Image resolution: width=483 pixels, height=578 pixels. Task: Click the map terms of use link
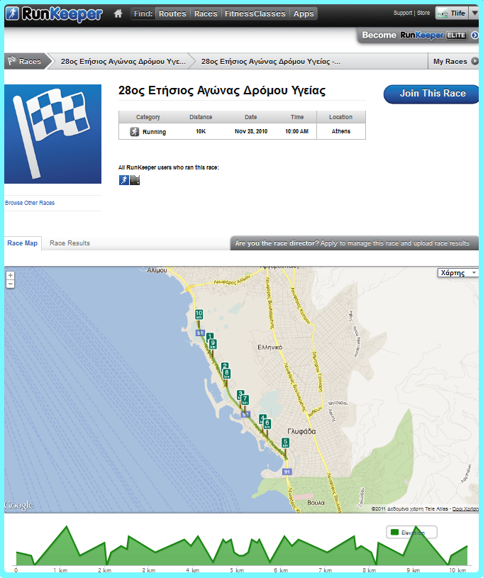pos(465,508)
